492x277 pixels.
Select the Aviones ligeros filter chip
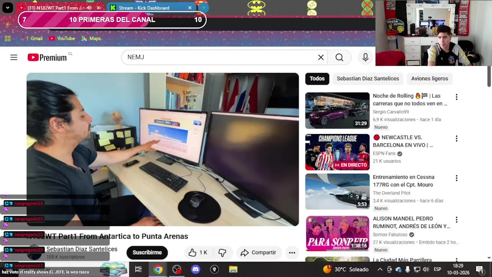click(x=430, y=78)
